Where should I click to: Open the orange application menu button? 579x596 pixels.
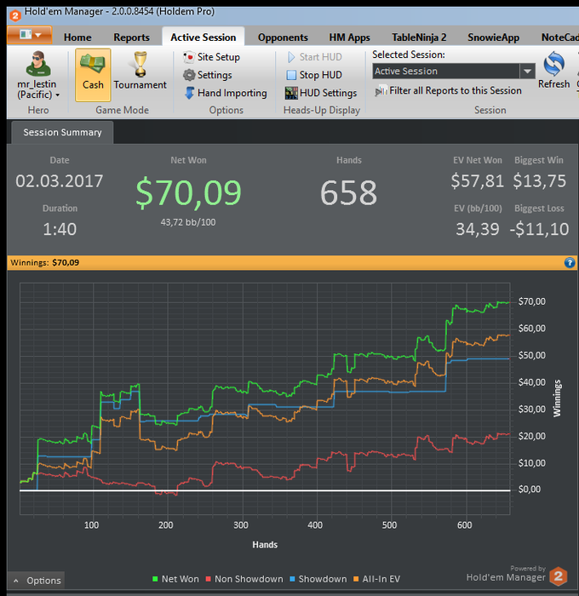click(x=30, y=36)
